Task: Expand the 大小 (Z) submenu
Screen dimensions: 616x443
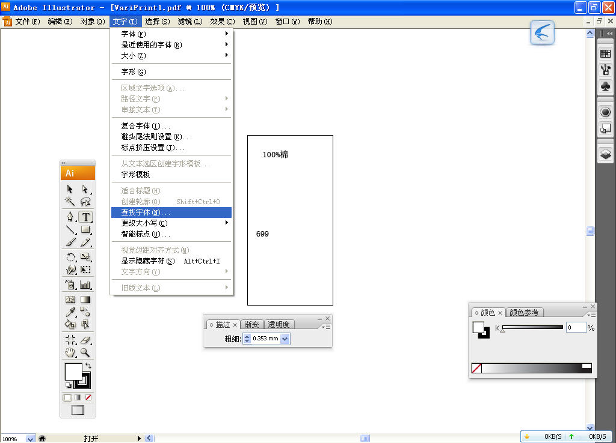Action: 171,56
